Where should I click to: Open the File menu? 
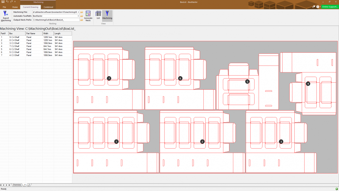coord(4,7)
